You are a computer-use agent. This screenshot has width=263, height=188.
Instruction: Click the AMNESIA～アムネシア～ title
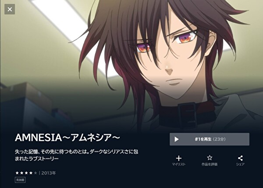click(68, 137)
